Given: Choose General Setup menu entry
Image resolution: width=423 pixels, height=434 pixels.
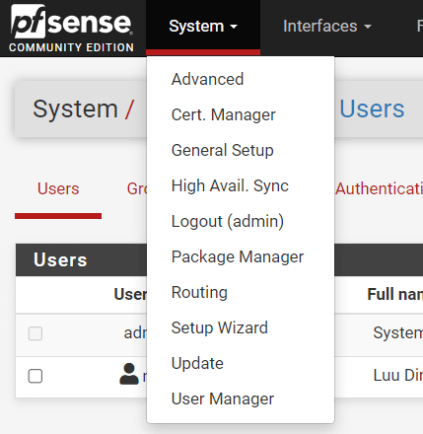Looking at the screenshot, I should pyautogui.click(x=222, y=150).
